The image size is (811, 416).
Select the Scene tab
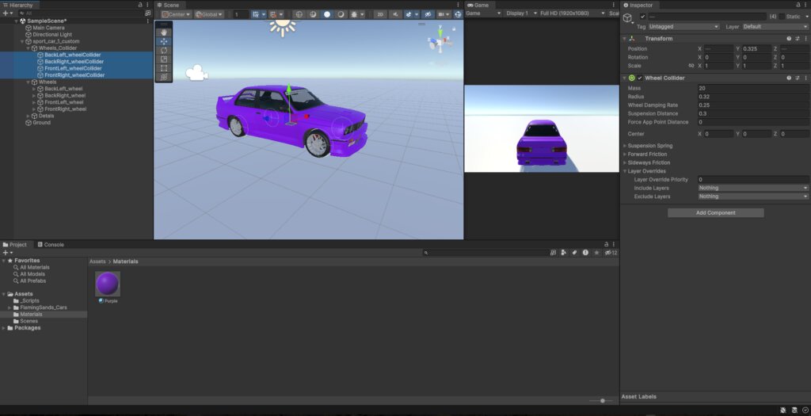168,5
